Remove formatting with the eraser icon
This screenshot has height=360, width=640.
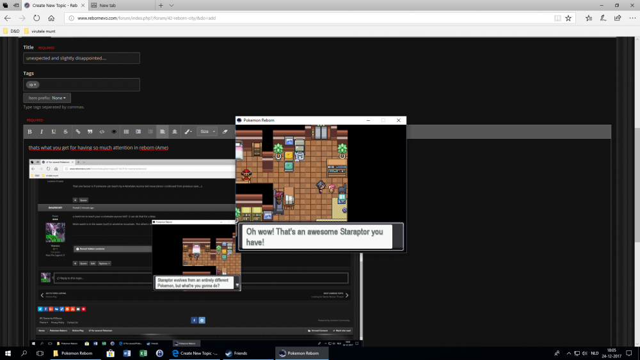click(x=225, y=132)
